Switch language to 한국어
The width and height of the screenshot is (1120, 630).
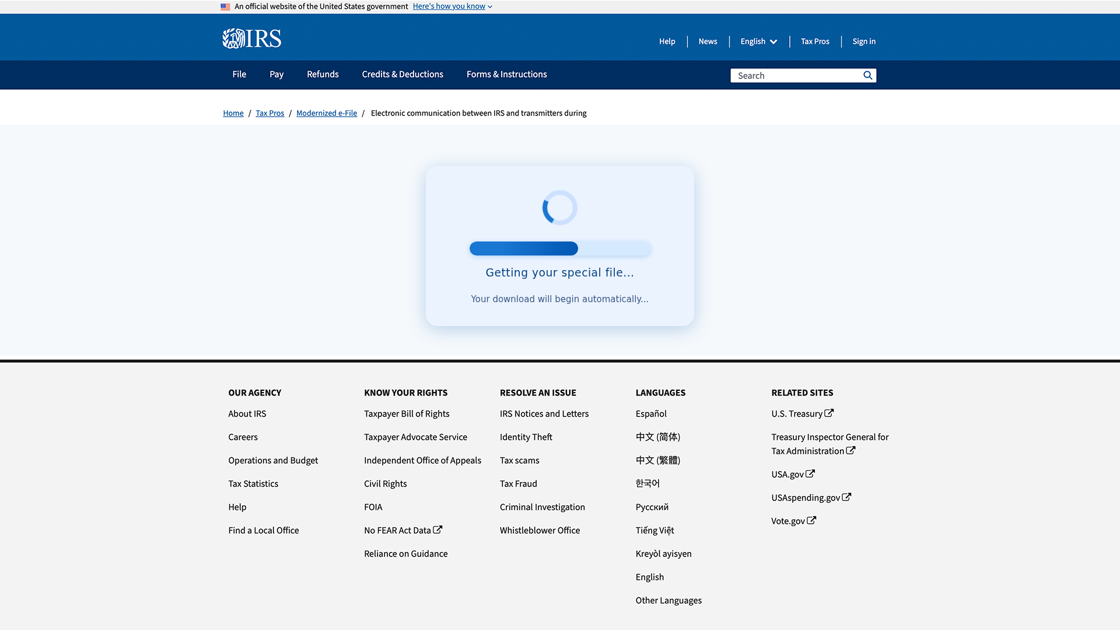pos(647,484)
